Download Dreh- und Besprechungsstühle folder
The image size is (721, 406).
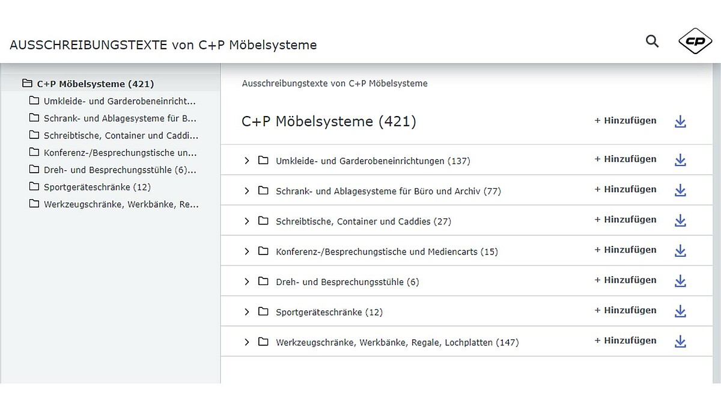(x=680, y=281)
